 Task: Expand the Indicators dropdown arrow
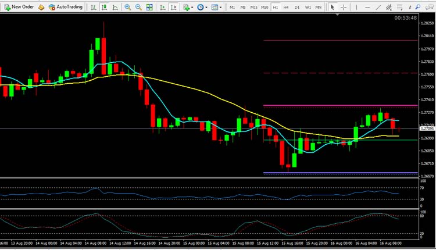[192, 8]
